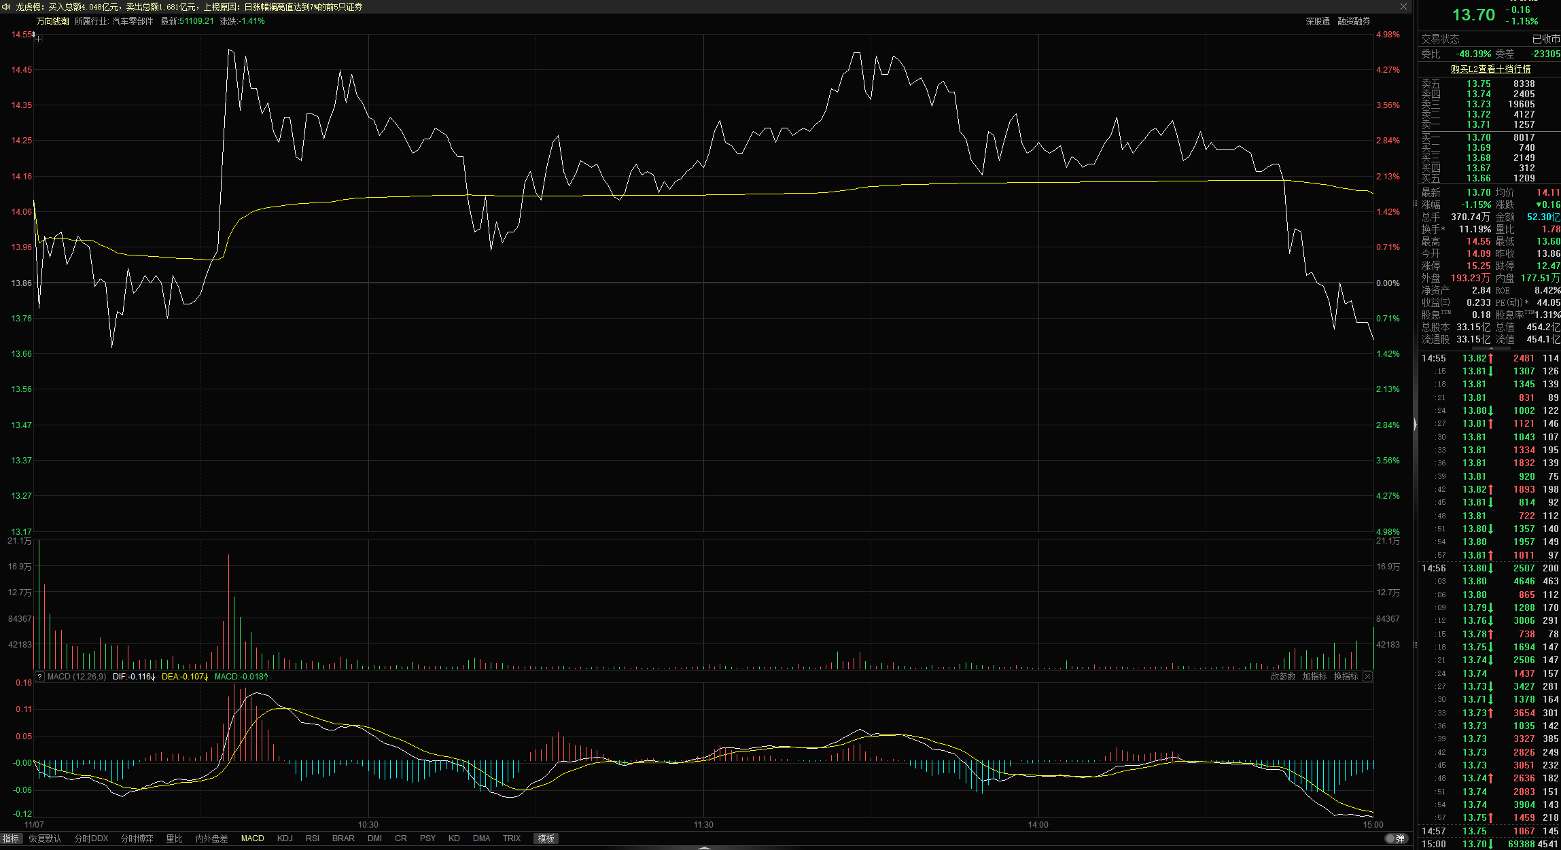
Task: Open the 指标 indicator menu
Action: coord(11,838)
